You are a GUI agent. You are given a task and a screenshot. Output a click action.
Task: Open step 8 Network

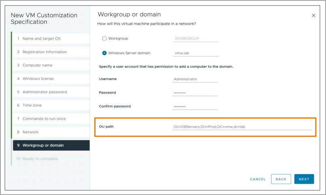coord(51,132)
